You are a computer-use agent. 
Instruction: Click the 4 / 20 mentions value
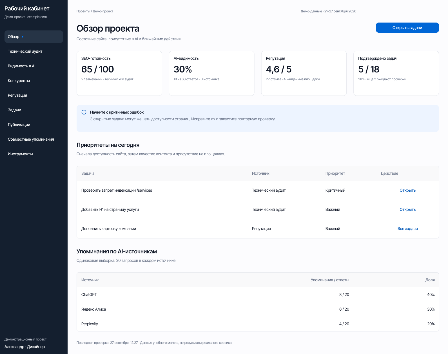tap(344, 324)
